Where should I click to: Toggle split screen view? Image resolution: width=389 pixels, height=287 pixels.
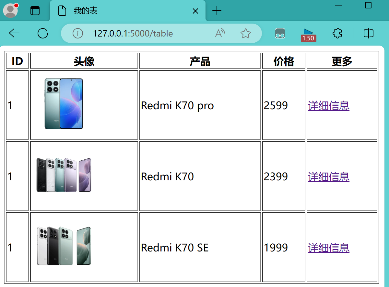[x=369, y=33]
